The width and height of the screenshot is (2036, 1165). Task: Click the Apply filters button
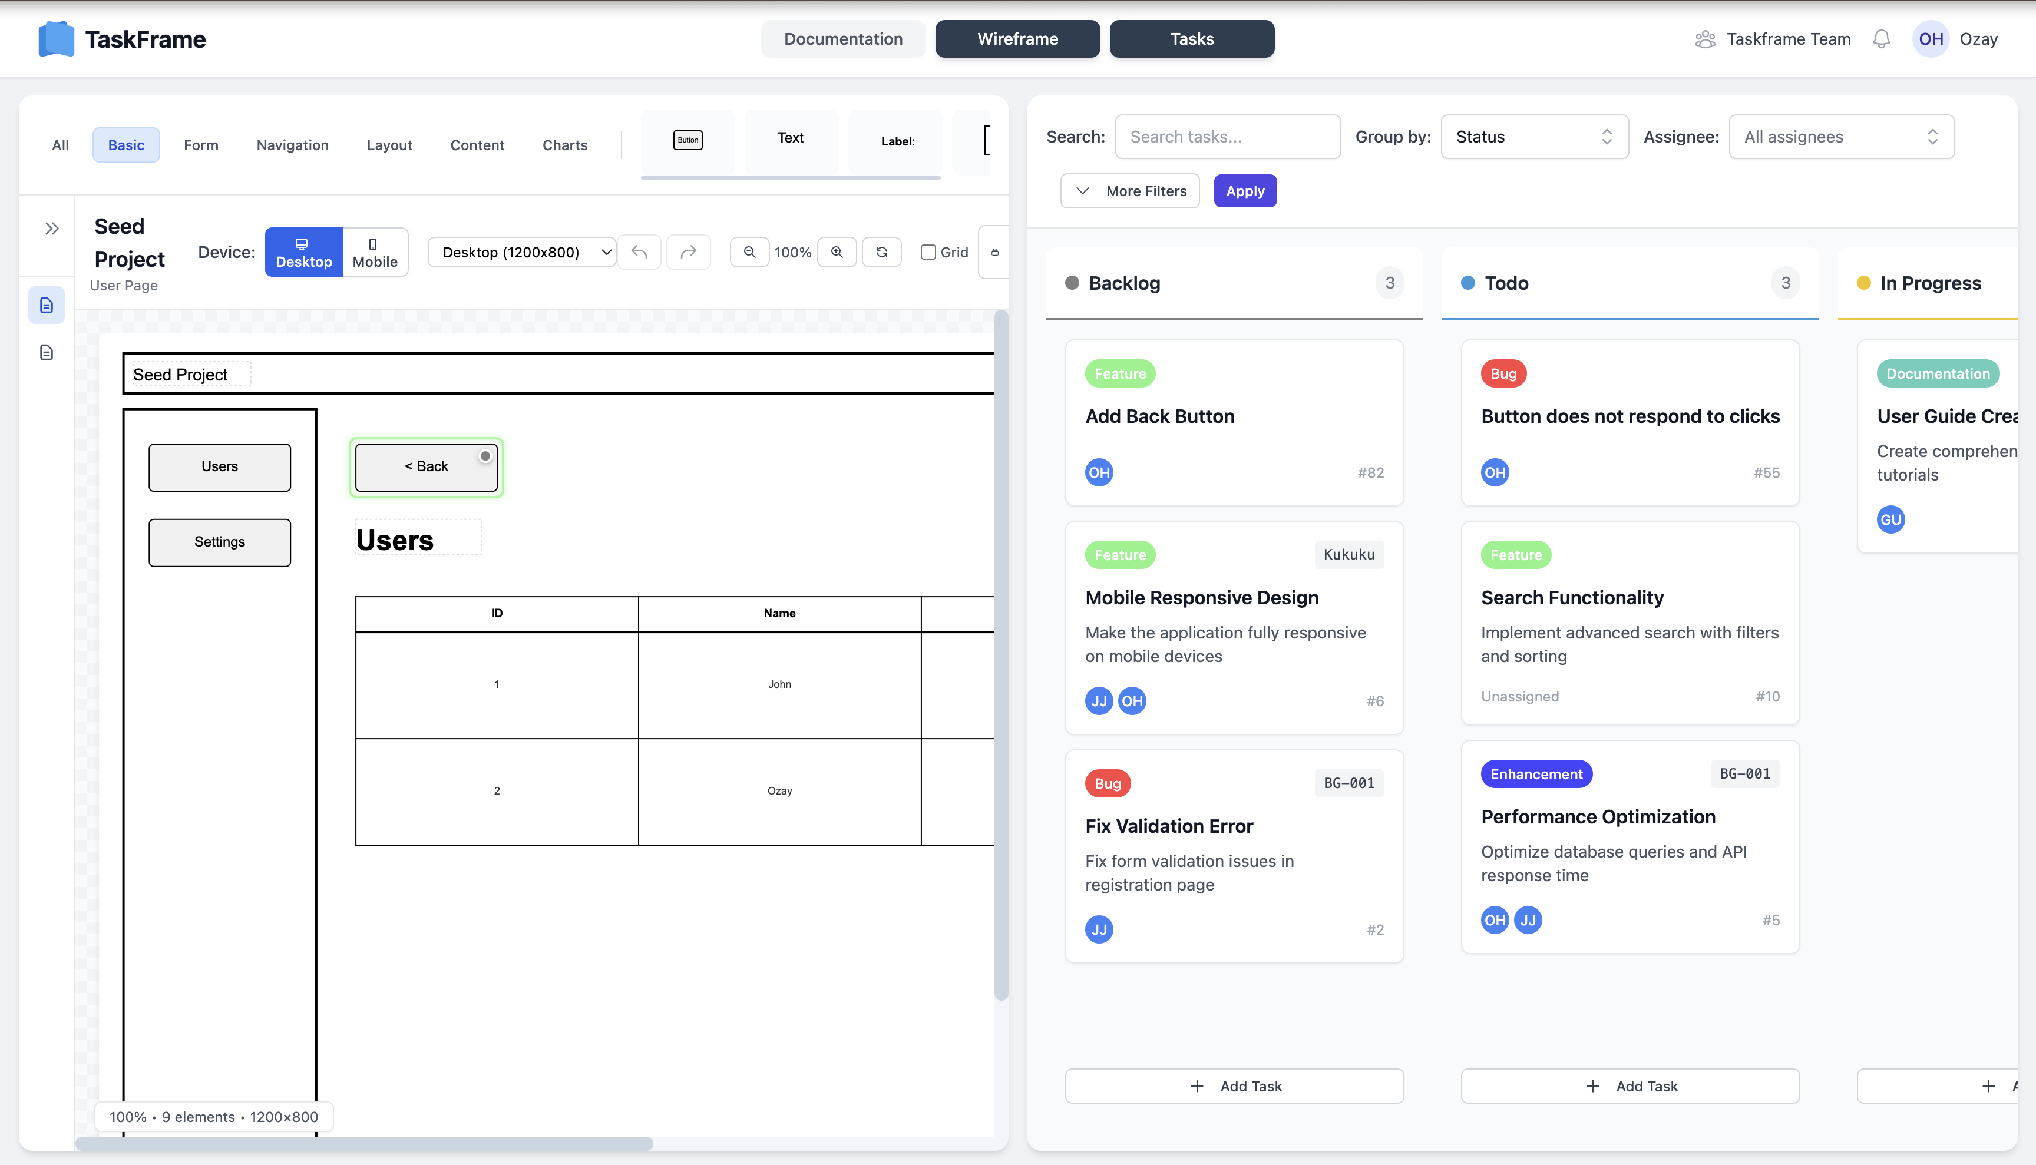coord(1245,190)
